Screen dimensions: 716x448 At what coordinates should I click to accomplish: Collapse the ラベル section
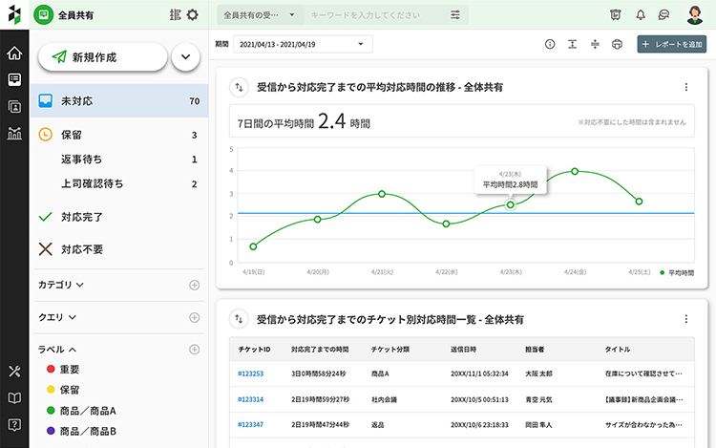(x=57, y=350)
